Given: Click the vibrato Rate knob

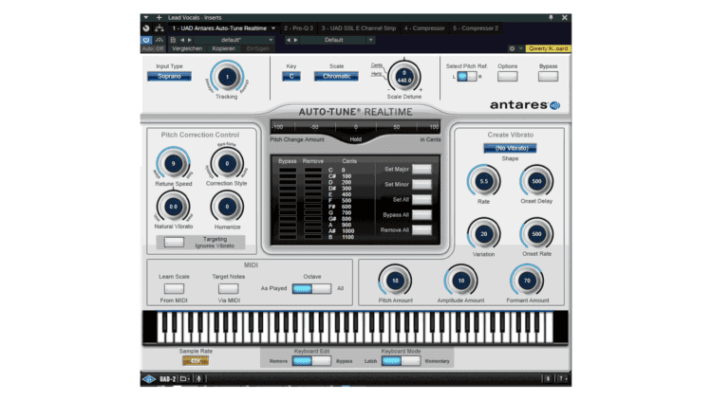Looking at the screenshot, I should tap(483, 181).
